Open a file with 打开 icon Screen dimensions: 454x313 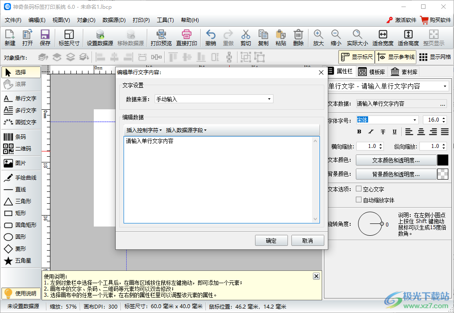pos(28,38)
